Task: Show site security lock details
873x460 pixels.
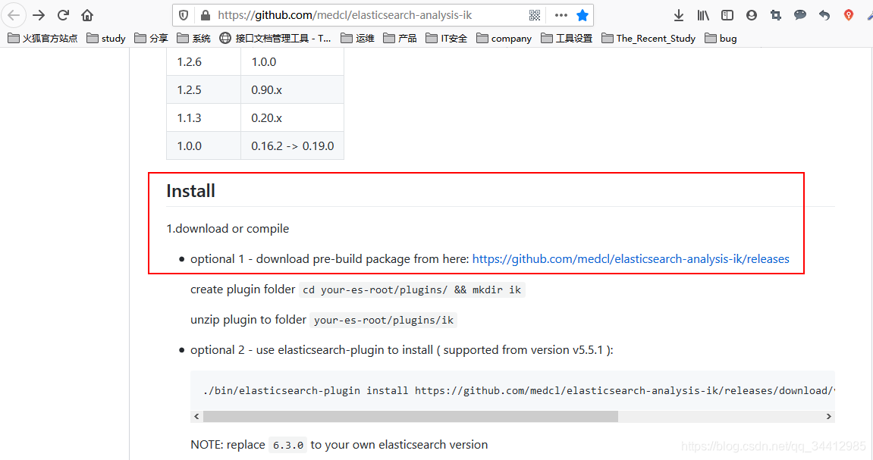Action: [206, 15]
